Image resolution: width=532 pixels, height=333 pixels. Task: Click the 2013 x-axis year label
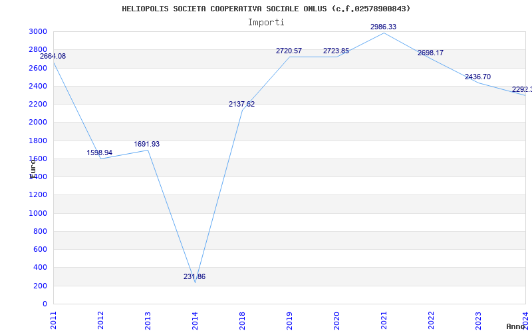click(148, 320)
